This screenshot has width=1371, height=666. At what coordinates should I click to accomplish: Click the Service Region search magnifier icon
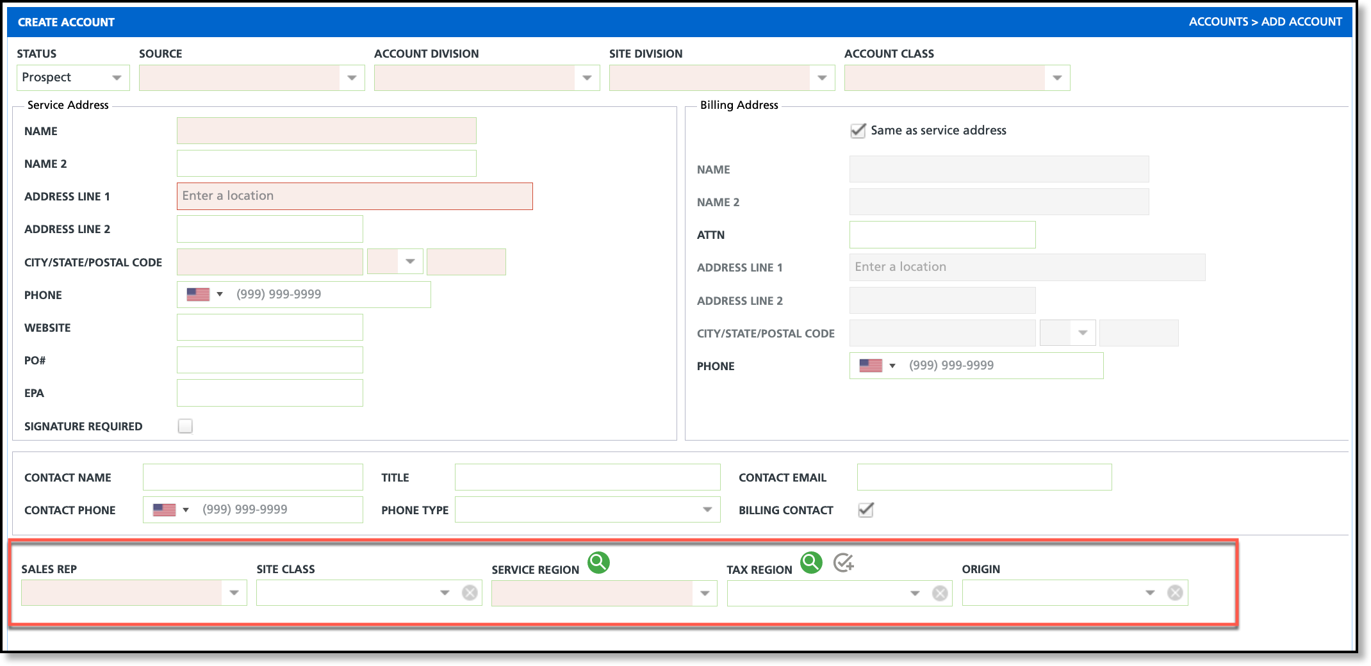598,563
